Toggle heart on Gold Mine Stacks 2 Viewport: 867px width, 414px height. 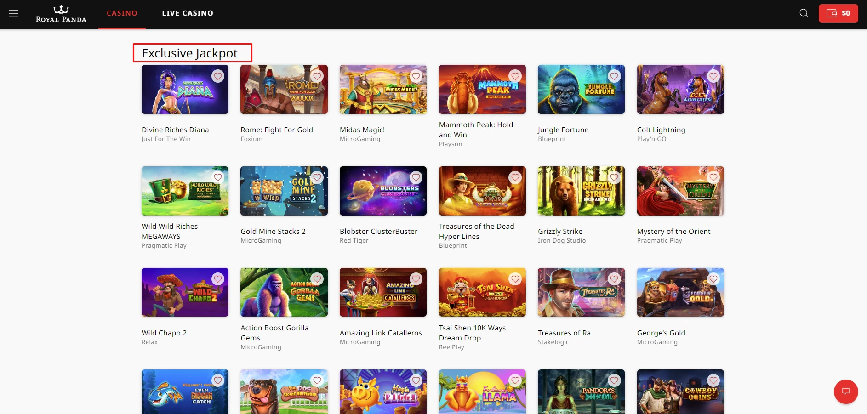point(317,177)
